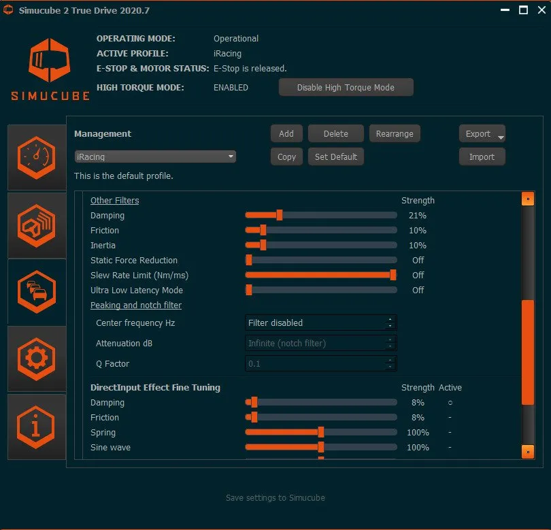Screen dimensions: 551x530
Task: Open the Advanced settings gear tab
Action: pos(37,359)
